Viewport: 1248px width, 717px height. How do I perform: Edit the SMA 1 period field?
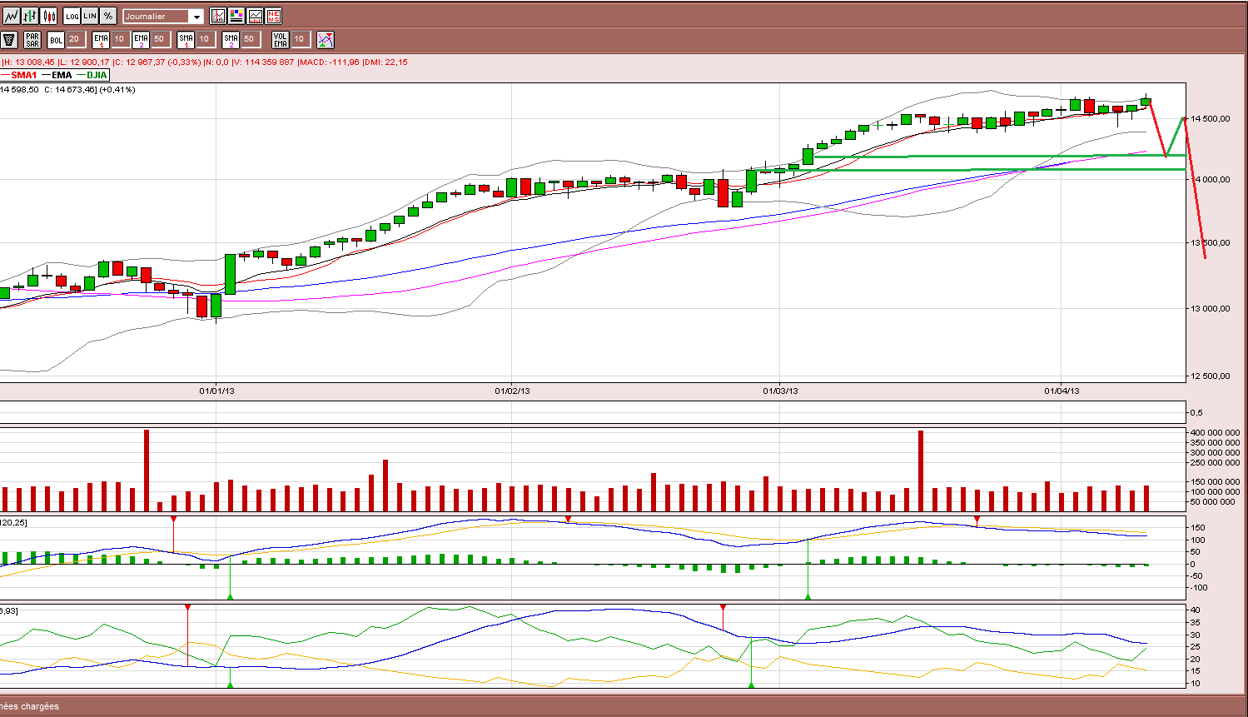[x=205, y=39]
